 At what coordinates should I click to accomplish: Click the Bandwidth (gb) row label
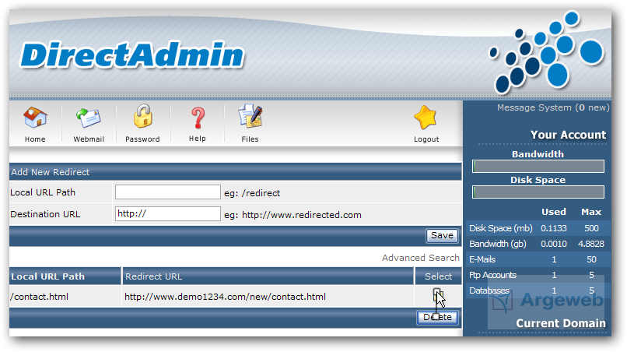(497, 244)
